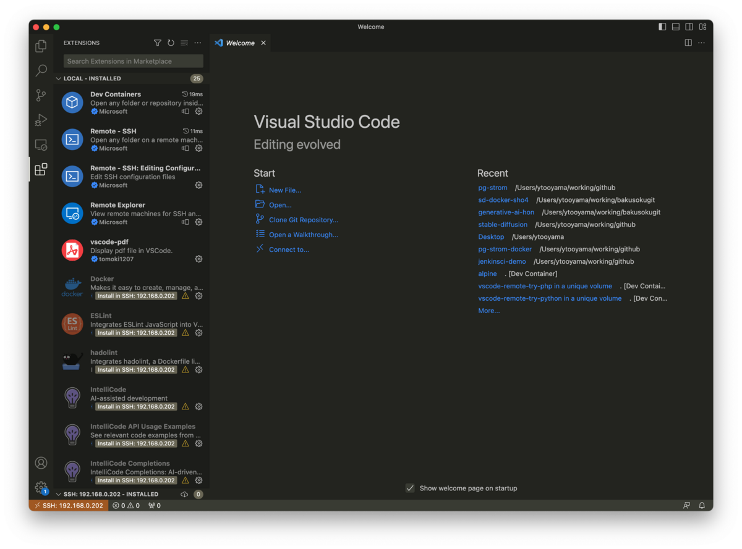Split the editor right
Image resolution: width=742 pixels, height=549 pixels.
coord(688,43)
